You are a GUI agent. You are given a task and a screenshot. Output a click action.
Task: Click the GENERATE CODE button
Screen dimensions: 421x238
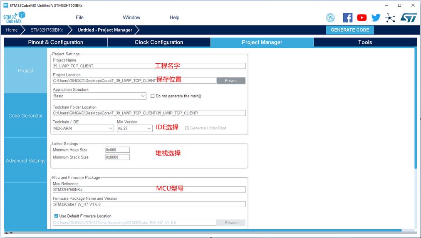coord(350,30)
